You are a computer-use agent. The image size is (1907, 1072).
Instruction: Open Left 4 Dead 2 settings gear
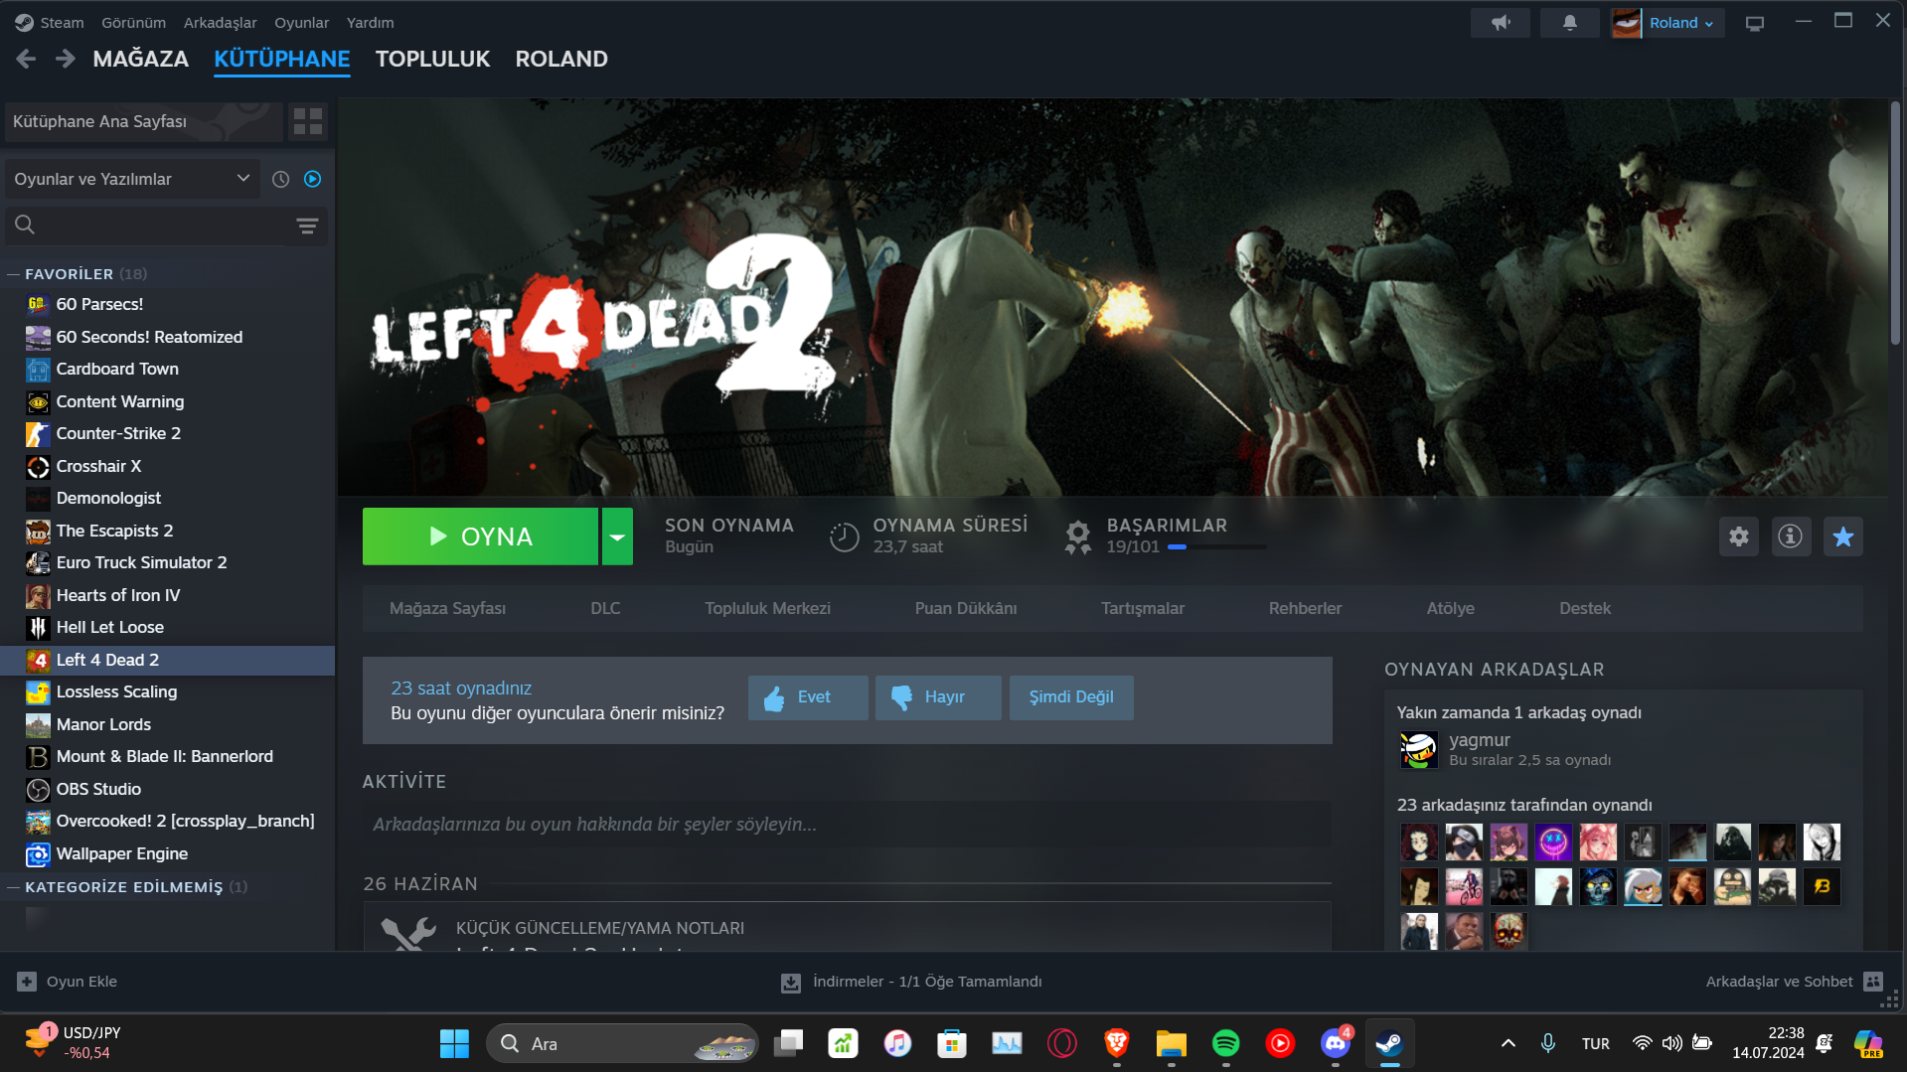(1739, 536)
